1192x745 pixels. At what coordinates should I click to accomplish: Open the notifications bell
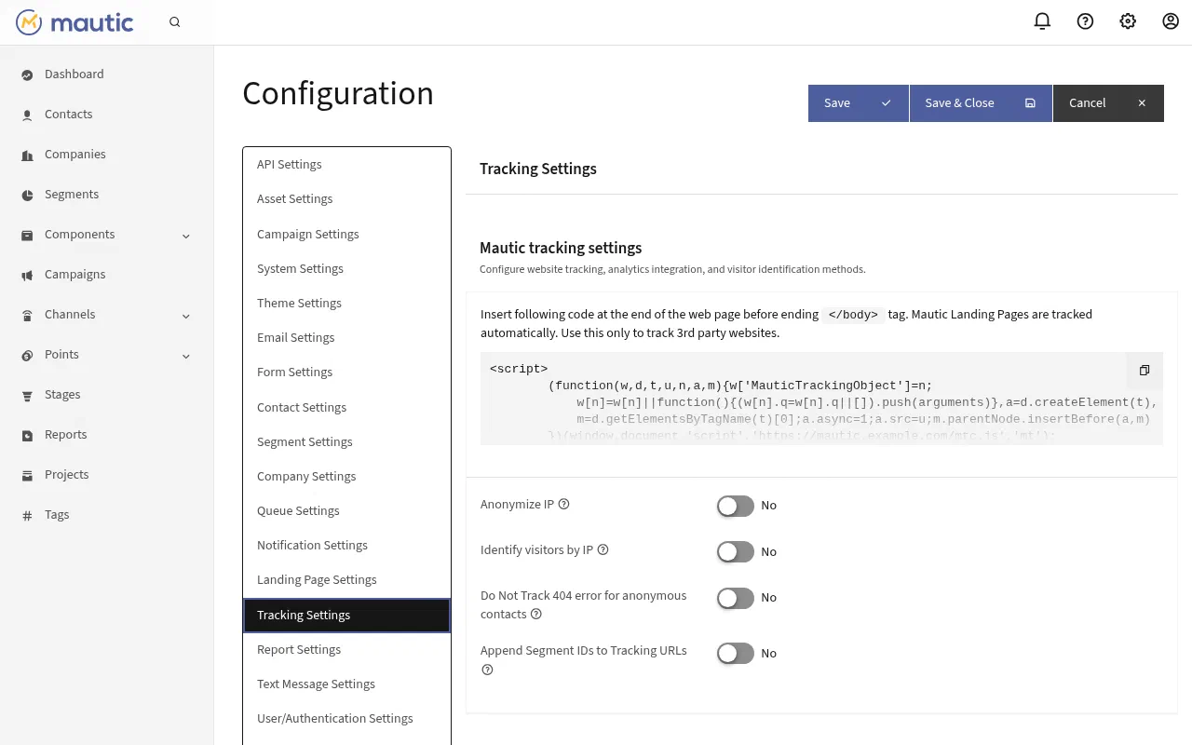[x=1043, y=21]
